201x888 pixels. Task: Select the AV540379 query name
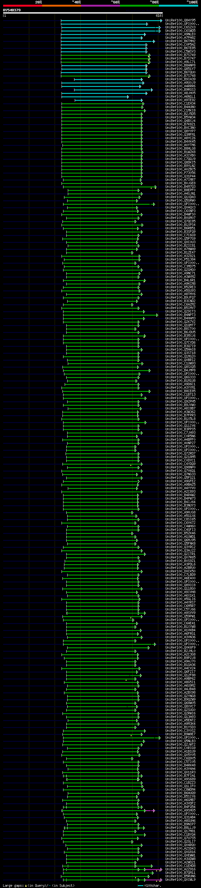click(12, 10)
